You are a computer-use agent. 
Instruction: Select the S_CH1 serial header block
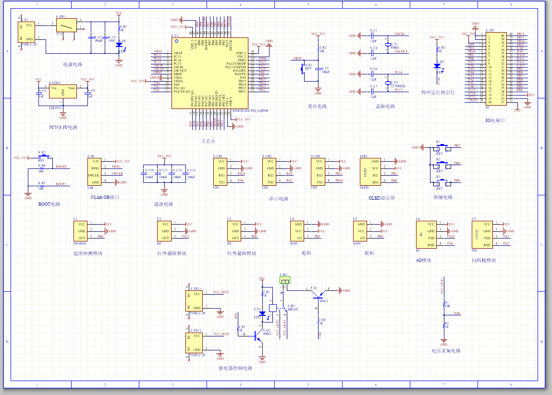[221, 172]
